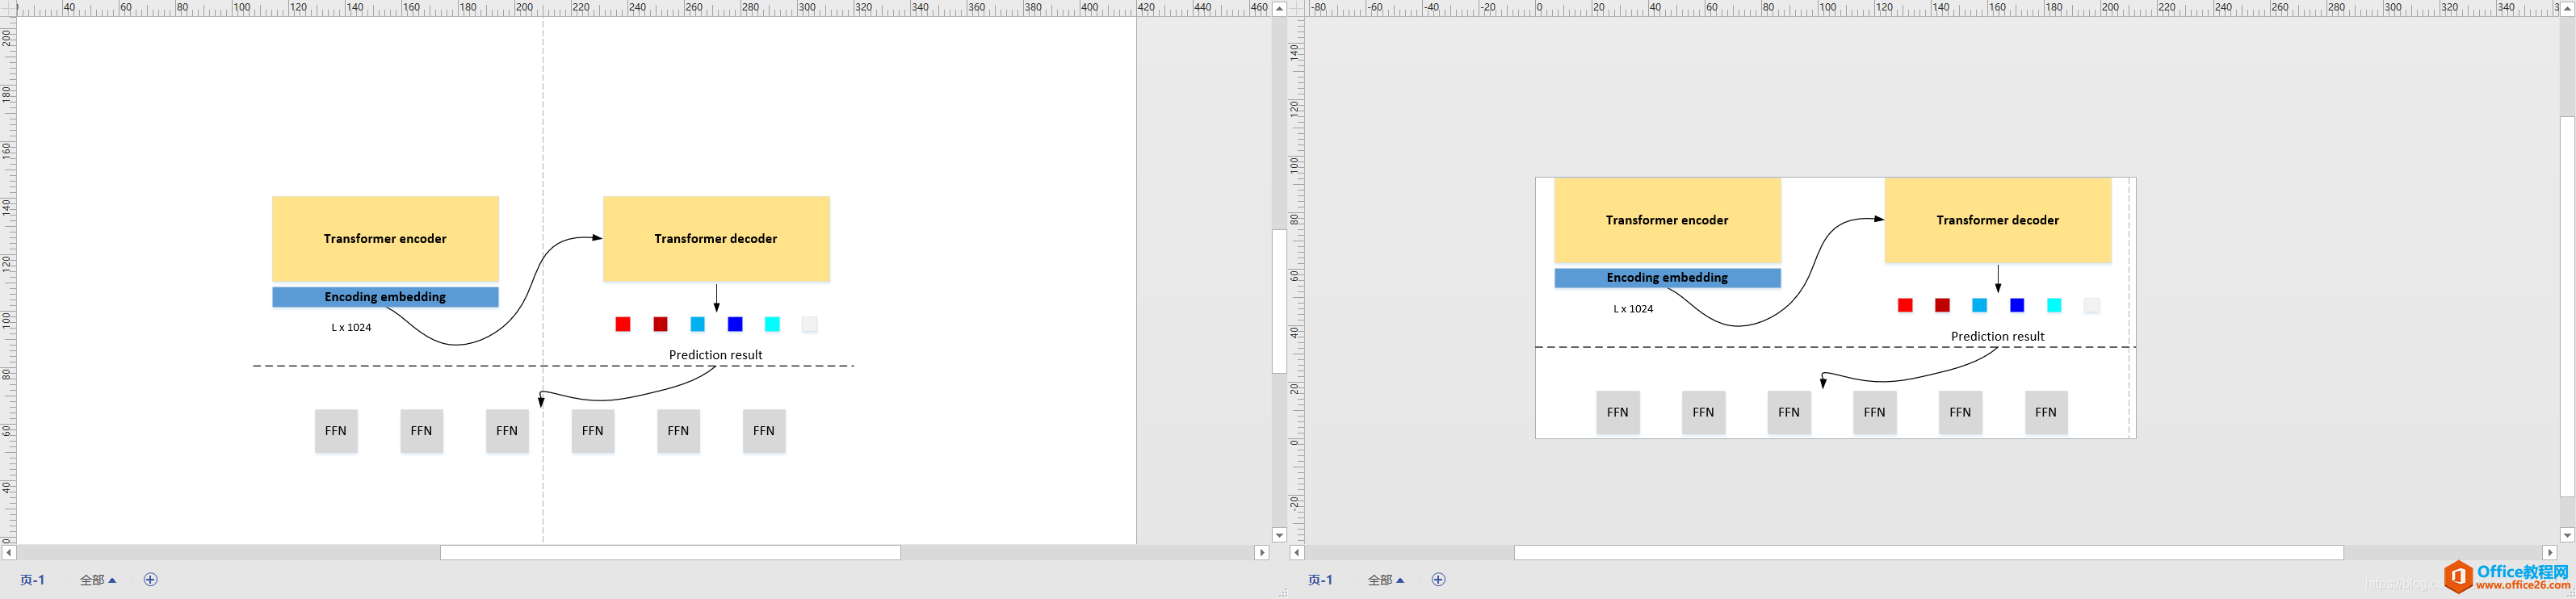Click left window's horizontal scroll-left arrow
This screenshot has width=2576, height=599.
point(9,553)
